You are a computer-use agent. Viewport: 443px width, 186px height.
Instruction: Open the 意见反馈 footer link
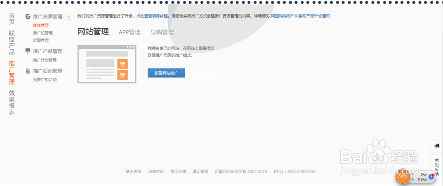(178, 171)
